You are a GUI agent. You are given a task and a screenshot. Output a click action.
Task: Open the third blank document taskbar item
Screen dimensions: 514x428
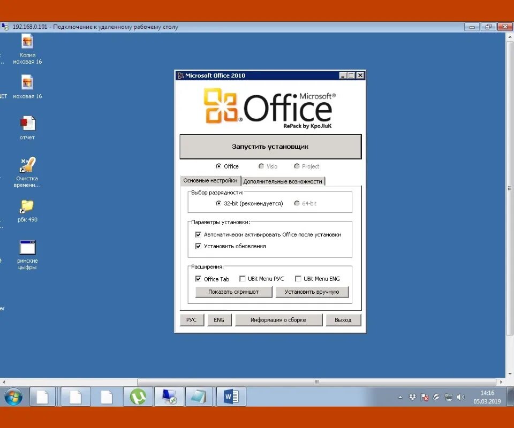click(x=107, y=396)
